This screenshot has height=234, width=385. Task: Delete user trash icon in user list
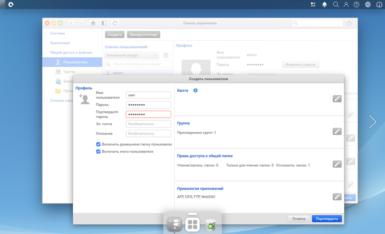pyautogui.click(x=166, y=55)
